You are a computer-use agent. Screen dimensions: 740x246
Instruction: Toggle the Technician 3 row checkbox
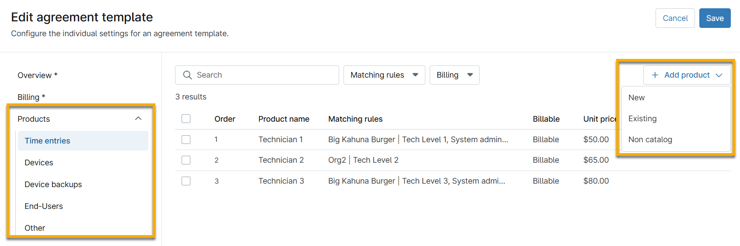(x=186, y=181)
